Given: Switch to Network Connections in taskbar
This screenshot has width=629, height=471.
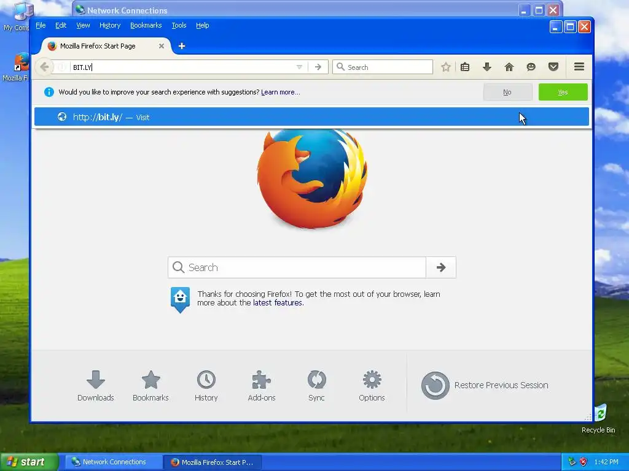Looking at the screenshot, I should [114, 462].
